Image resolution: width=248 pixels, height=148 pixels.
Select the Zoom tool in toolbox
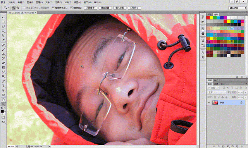pyautogui.click(x=3, y=104)
